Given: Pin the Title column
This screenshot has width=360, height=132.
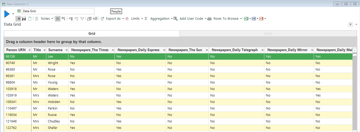Looking at the screenshot, I should tap(44, 50).
